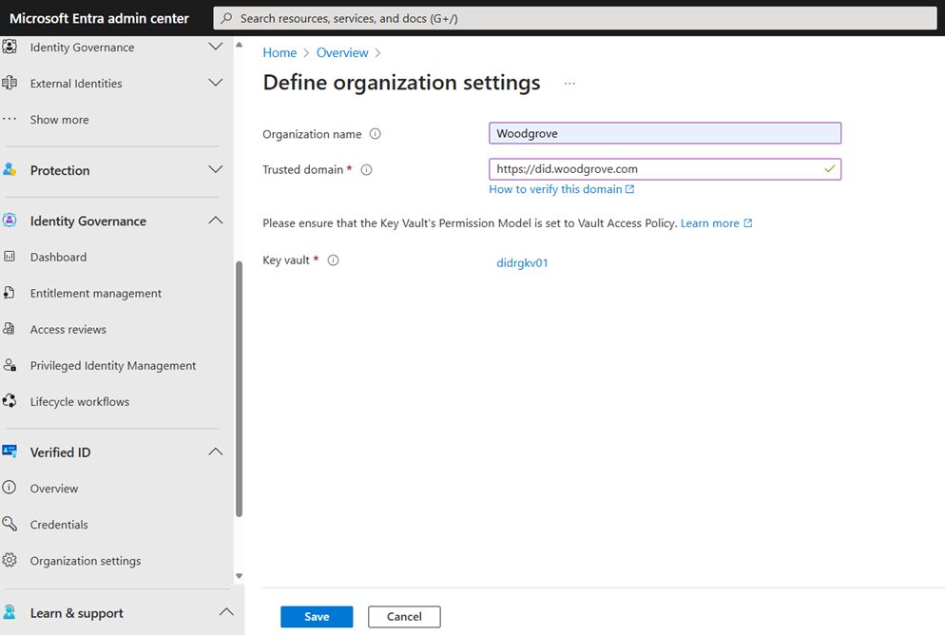Click the sidebar scrollbar down arrow
This screenshot has height=635, width=945.
pos(240,576)
